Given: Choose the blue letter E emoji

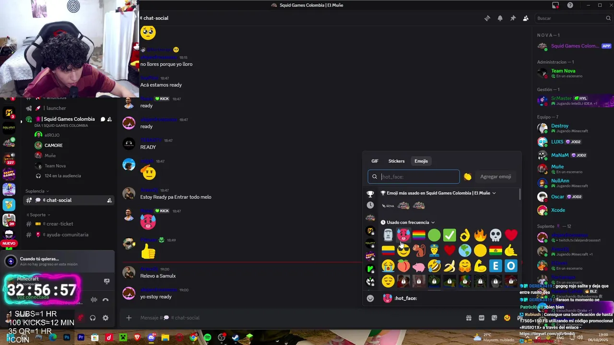Looking at the screenshot, I should pyautogui.click(x=496, y=265).
